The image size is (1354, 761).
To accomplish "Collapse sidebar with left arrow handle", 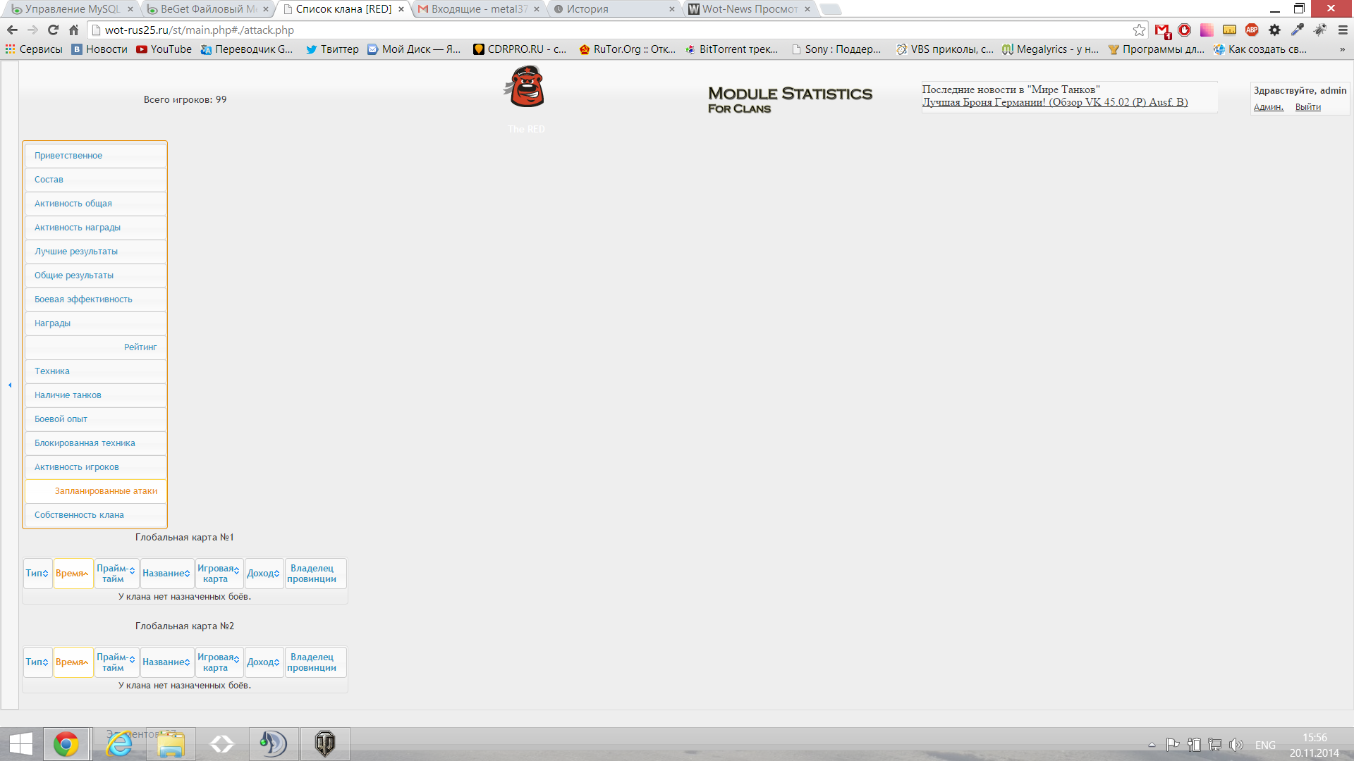I will coord(10,385).
